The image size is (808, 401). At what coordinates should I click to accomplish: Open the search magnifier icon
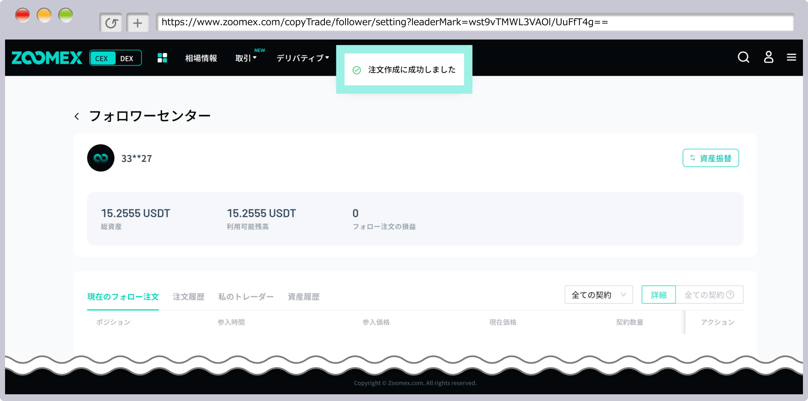pyautogui.click(x=744, y=57)
